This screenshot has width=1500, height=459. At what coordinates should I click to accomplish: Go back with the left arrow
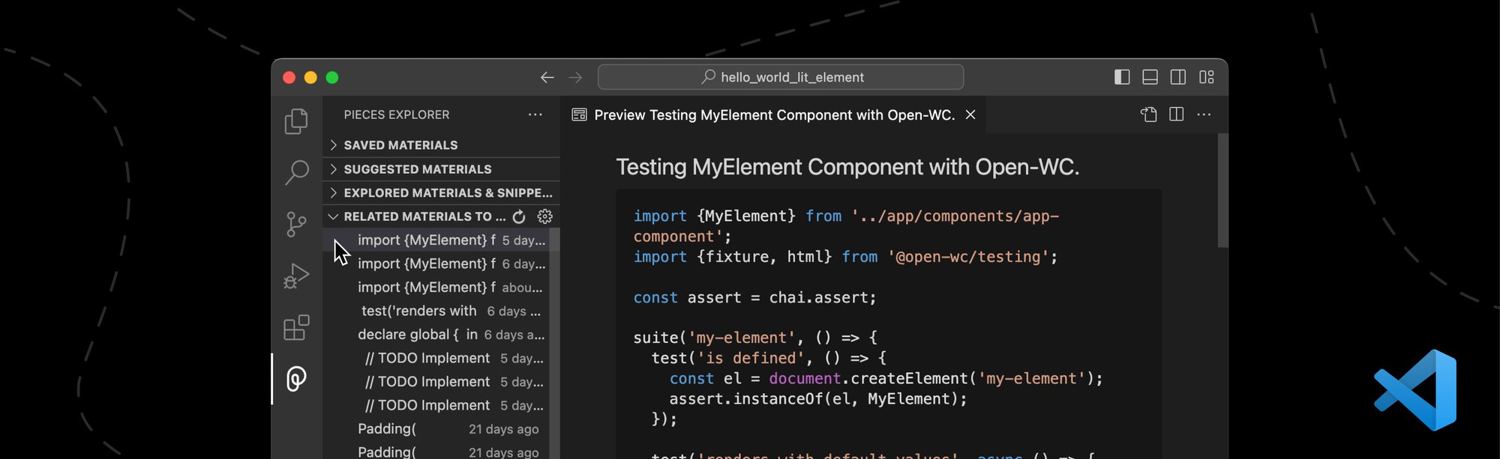[547, 77]
